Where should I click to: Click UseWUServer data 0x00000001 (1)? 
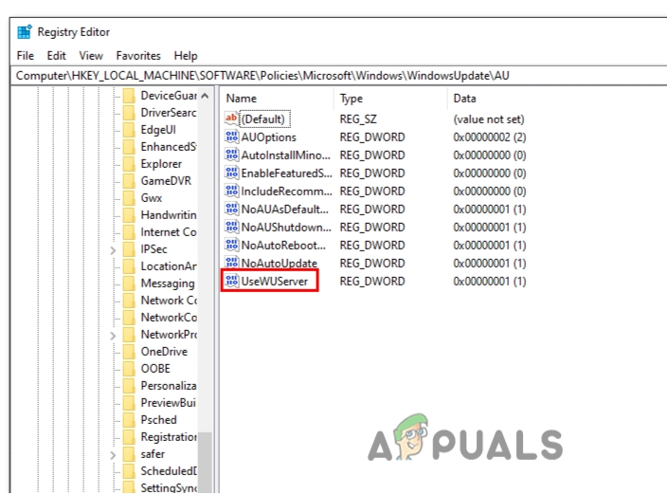point(490,282)
